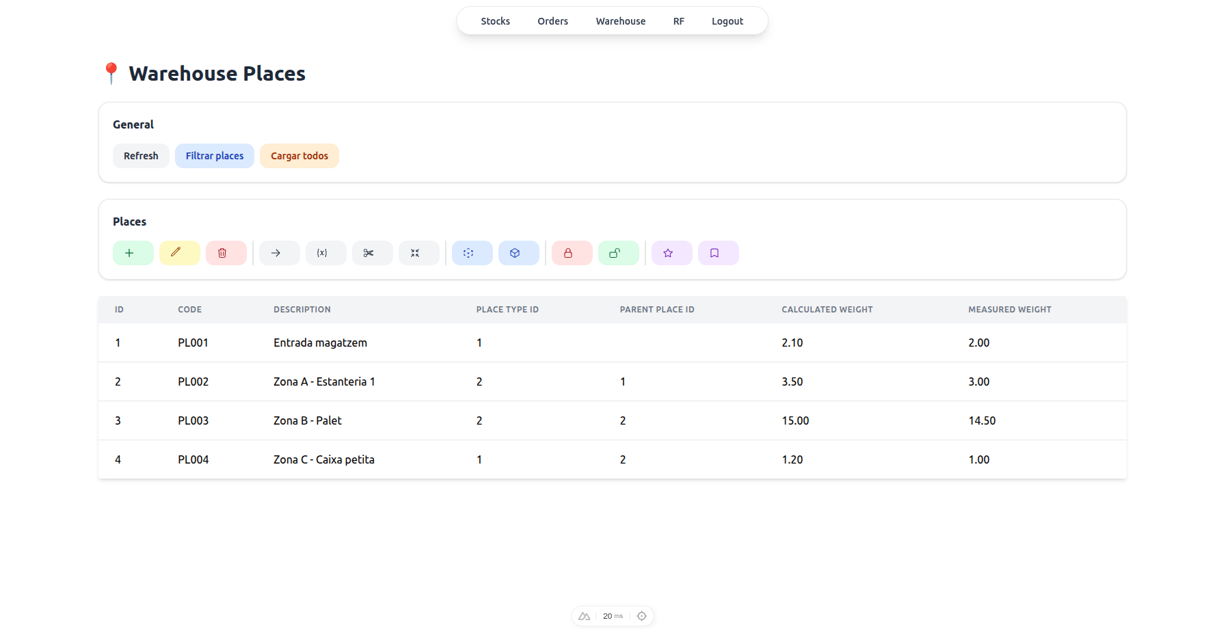Go to the Warehouse navigation item

[620, 21]
